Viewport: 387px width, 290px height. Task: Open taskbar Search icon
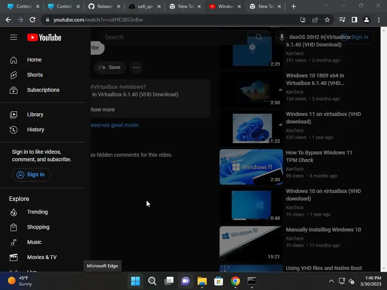coord(152,281)
